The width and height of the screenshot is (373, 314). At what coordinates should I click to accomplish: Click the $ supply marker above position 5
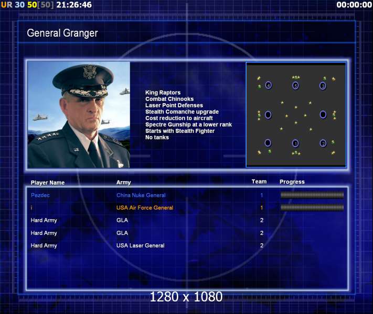(296, 77)
